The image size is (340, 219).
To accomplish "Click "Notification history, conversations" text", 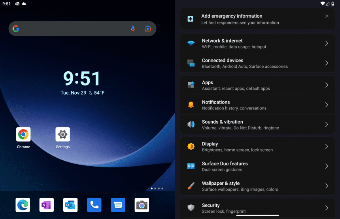I will (x=234, y=108).
